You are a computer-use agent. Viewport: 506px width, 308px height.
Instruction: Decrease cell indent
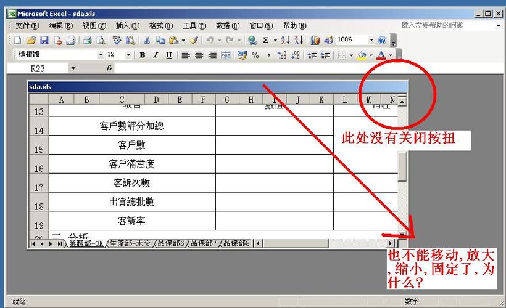point(312,55)
